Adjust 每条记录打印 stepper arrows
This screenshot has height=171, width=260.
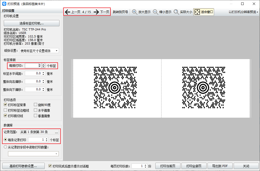click(x=47, y=140)
